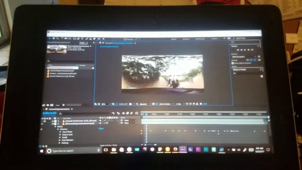The height and width of the screenshot is (170, 302).
Task: Click the After Effects taskbar icon
Action: click(183, 149)
